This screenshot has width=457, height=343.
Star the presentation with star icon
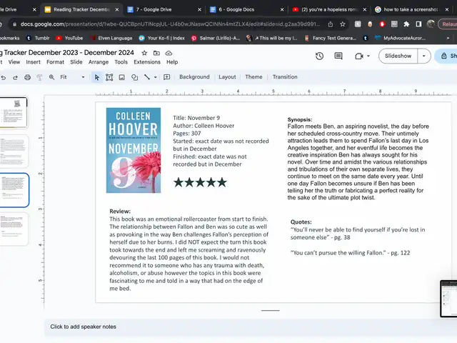coord(144,53)
